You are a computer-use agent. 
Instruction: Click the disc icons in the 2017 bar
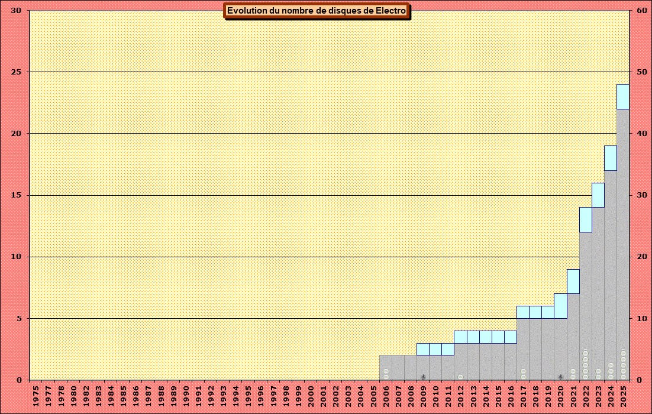point(523,373)
